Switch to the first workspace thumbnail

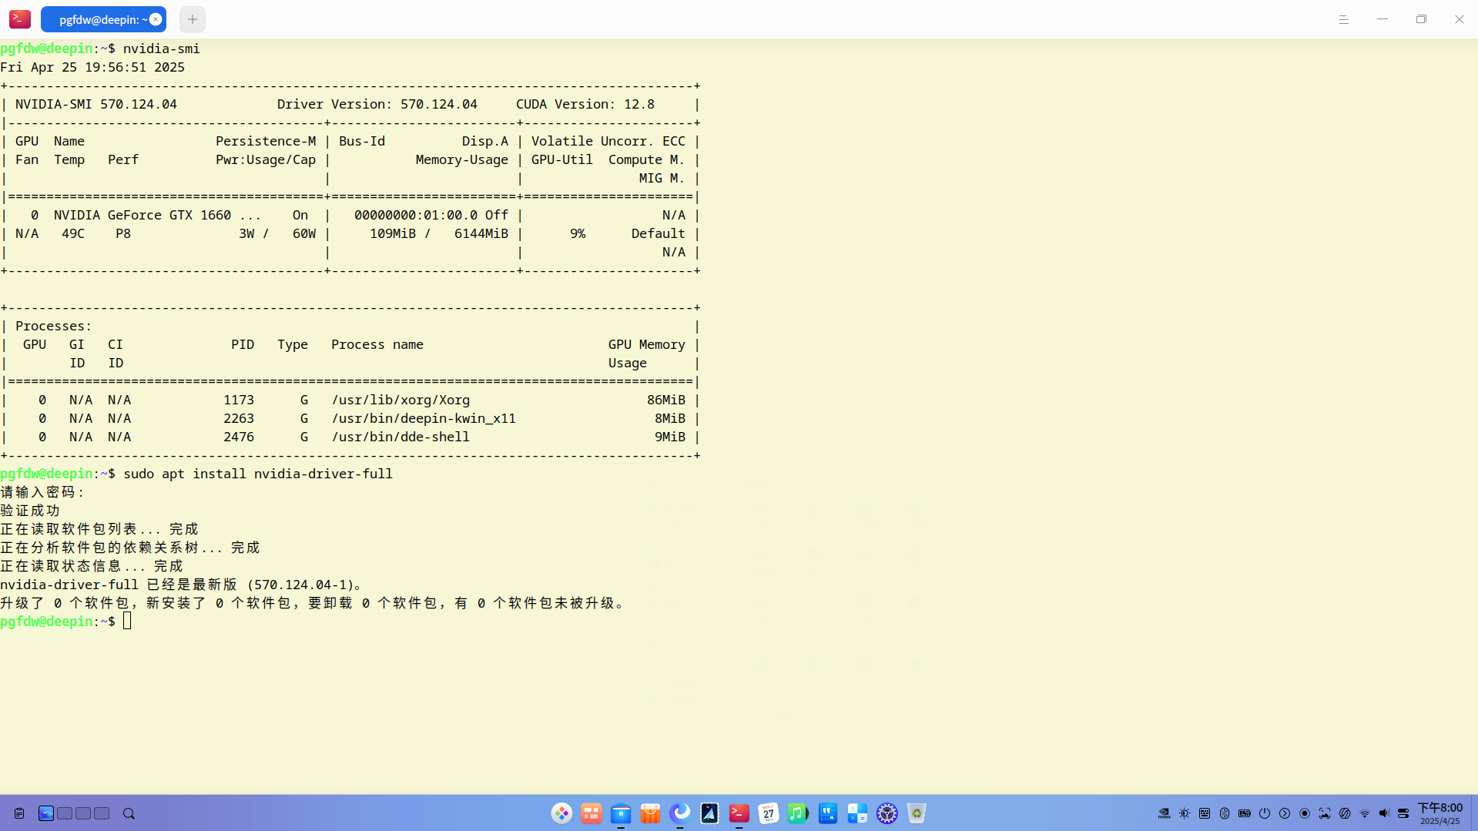[x=46, y=813]
